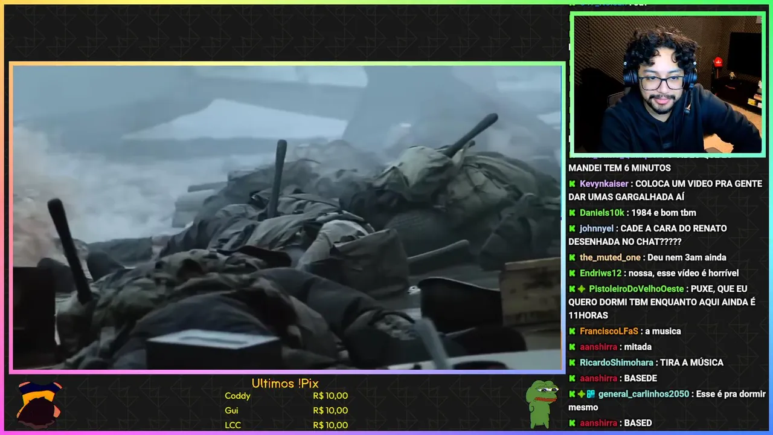The width and height of the screenshot is (773, 435).
Task: Click the message 'COLOCA UM VIDEO PRA GENTE'
Action: click(x=698, y=184)
